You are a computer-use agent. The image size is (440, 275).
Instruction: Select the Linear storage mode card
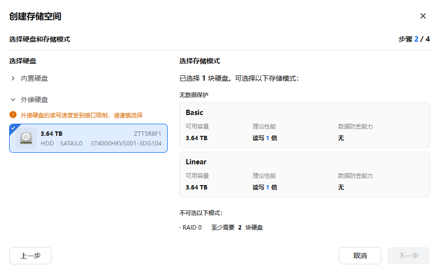pyautogui.click(x=305, y=174)
